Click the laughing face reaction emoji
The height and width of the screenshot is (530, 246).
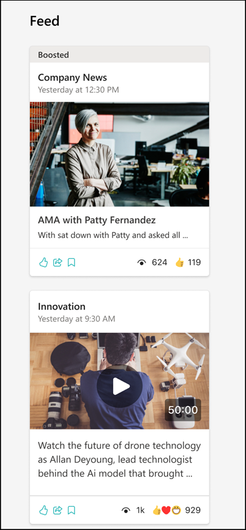tap(176, 510)
